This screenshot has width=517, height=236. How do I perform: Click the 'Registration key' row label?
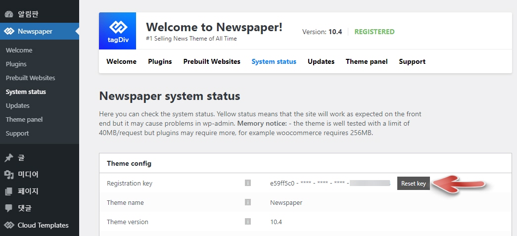tap(130, 183)
